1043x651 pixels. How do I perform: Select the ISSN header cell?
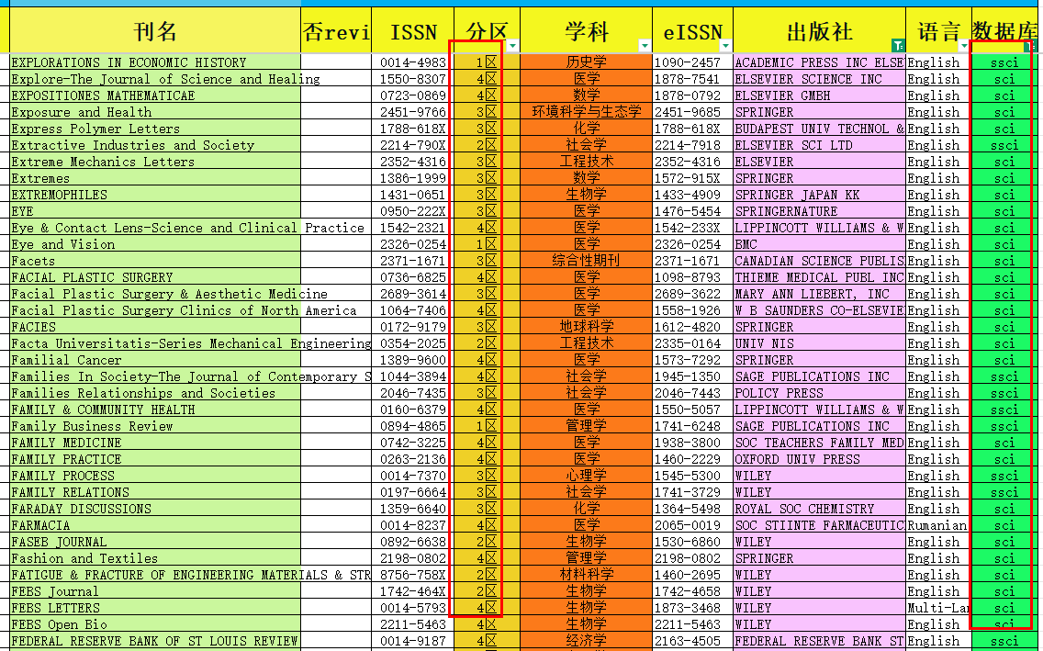point(412,32)
